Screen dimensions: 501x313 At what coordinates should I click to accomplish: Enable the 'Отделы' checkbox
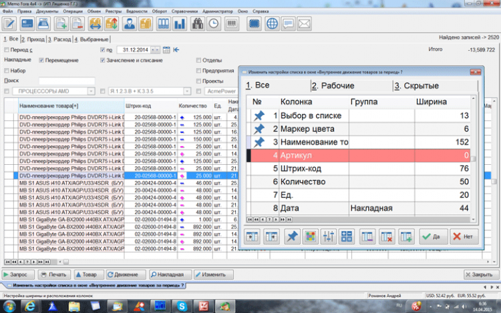[x=199, y=60]
